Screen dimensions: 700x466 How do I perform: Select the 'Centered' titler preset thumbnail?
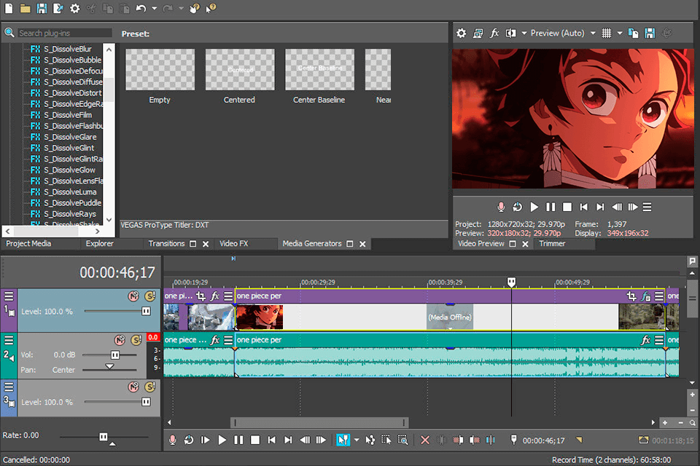click(x=239, y=69)
